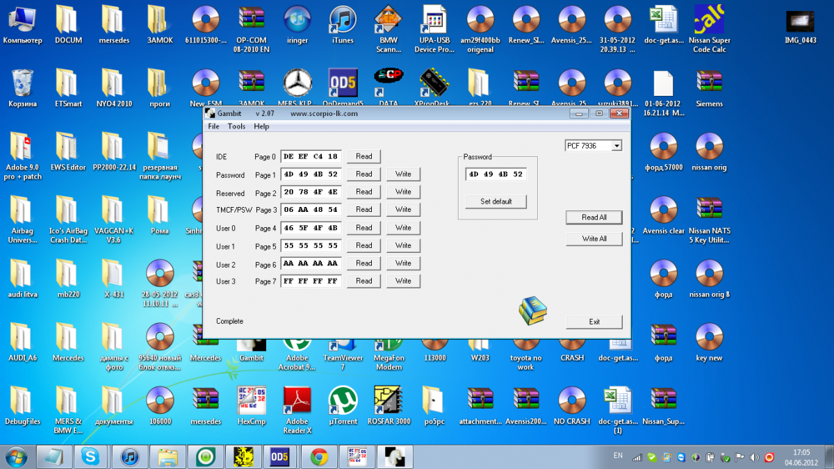The width and height of the screenshot is (834, 469).
Task: Open the Help menu in Gambit
Action: pos(261,126)
